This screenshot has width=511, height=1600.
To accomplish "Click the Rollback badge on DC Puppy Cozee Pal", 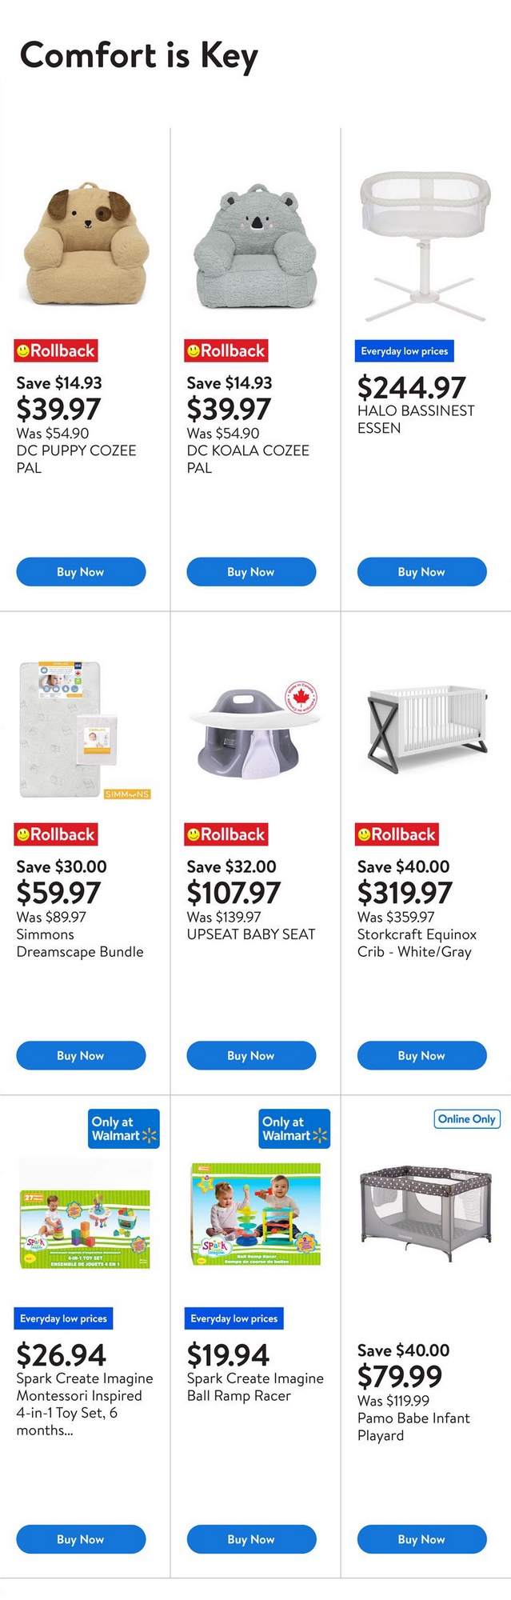I will pos(56,350).
